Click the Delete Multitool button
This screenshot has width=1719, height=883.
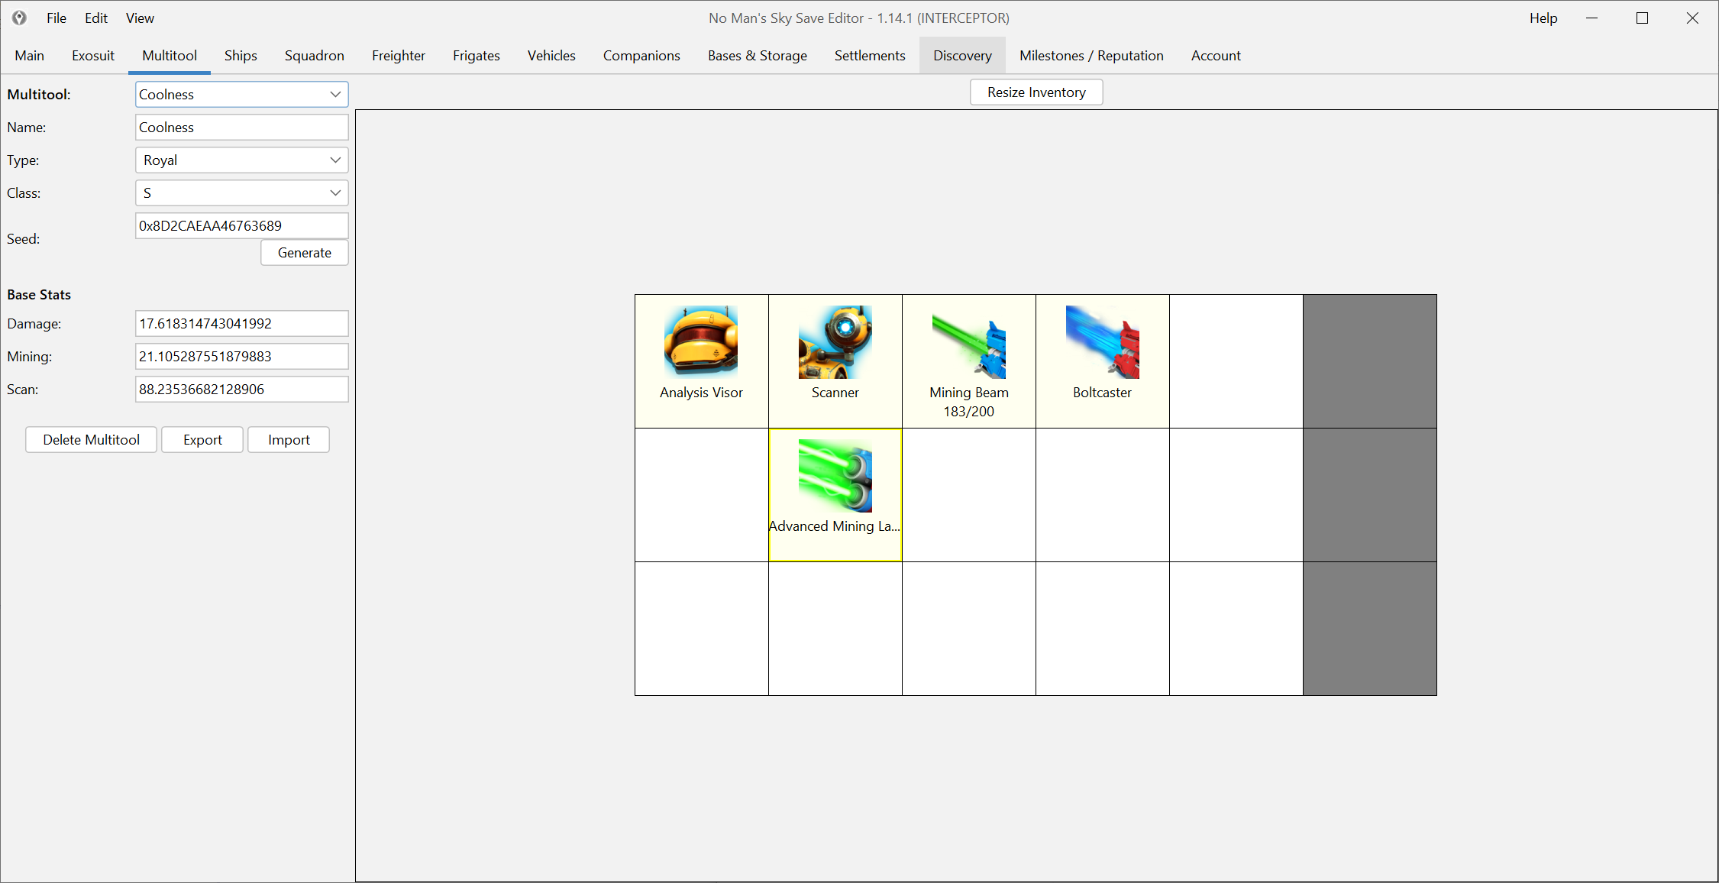point(91,439)
